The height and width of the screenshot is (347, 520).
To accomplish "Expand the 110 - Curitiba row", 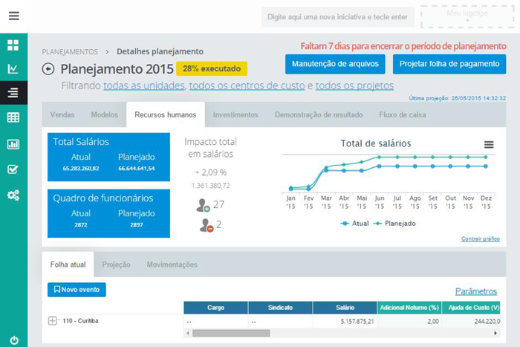I will click(x=52, y=321).
